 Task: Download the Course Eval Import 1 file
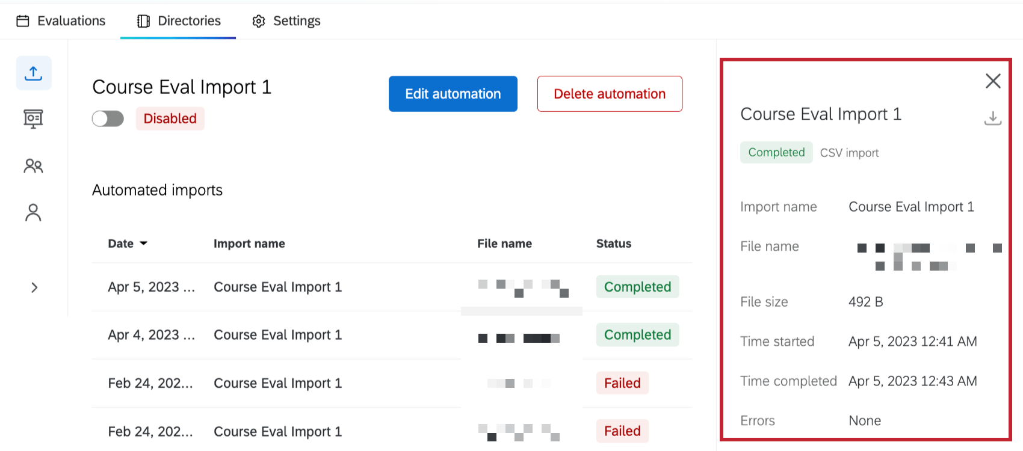pos(992,118)
